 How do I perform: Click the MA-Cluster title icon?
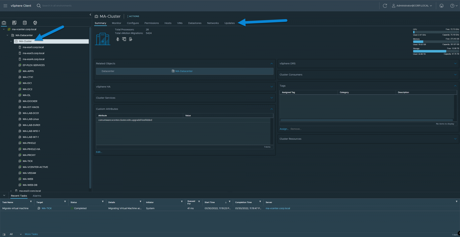(x=96, y=16)
